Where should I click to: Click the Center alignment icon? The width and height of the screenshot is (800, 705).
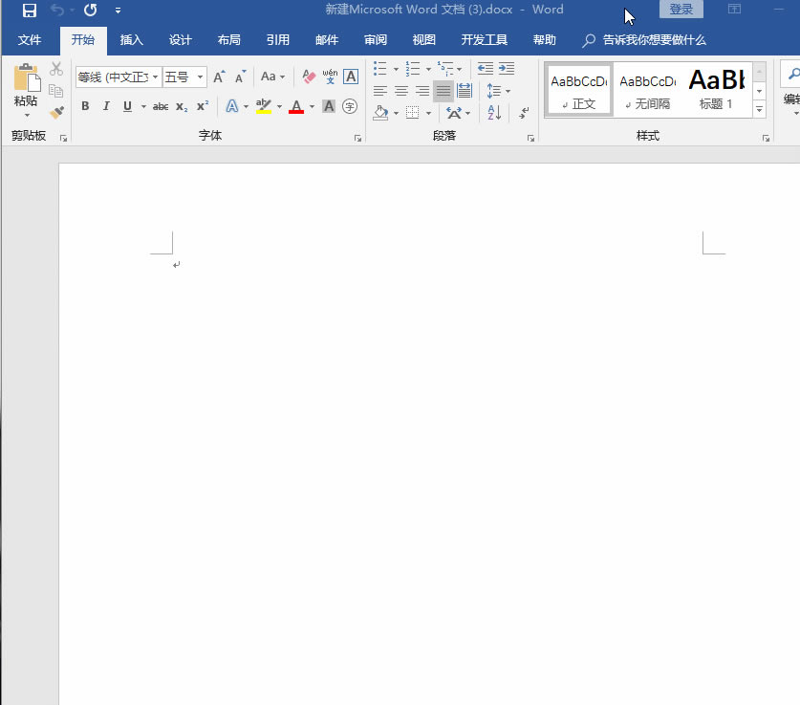coord(401,91)
